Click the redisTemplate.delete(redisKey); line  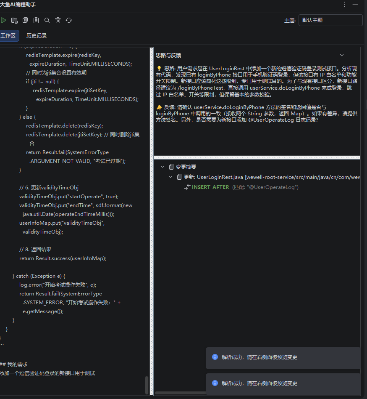pyautogui.click(x=65, y=126)
